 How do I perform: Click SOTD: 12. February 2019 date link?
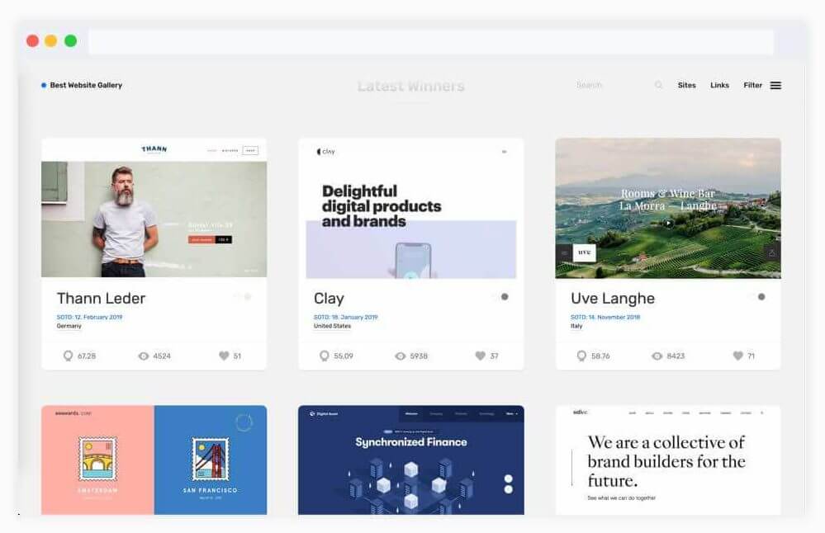[89, 317]
